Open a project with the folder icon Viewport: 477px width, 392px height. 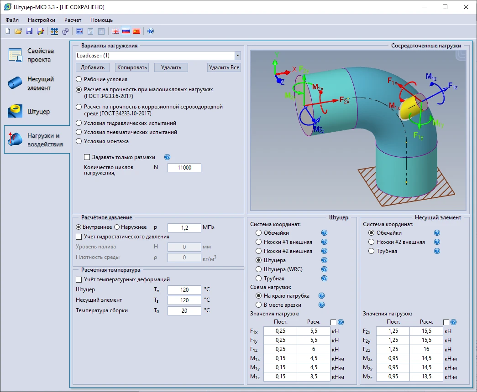(18, 31)
